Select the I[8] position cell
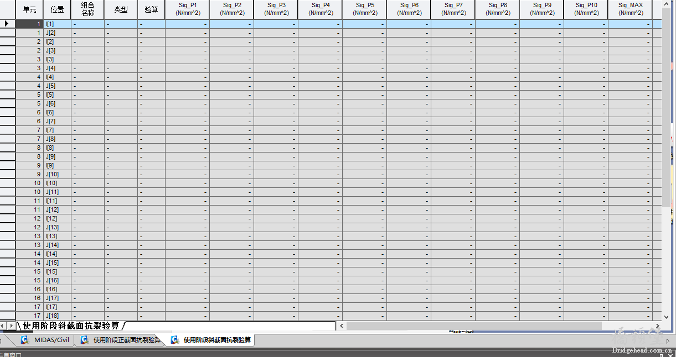 [x=57, y=148]
